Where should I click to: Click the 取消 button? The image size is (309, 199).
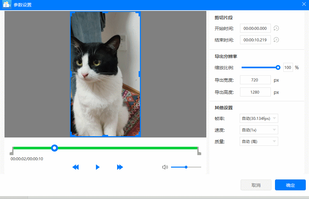pos(256,185)
